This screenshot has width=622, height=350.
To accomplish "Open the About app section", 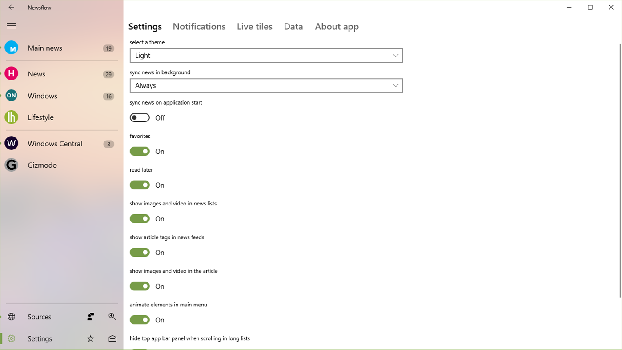I will tap(337, 26).
